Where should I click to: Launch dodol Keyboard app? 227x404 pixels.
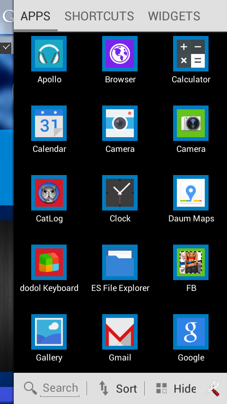point(49,262)
